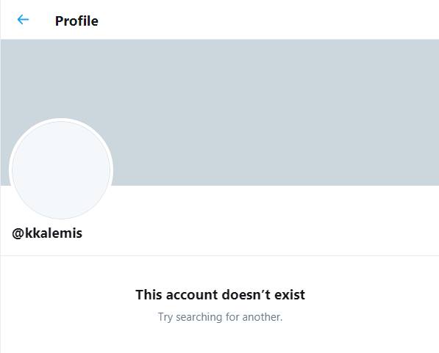Click "This account doesn't exist" heading
The image size is (439, 353).
[220, 294]
